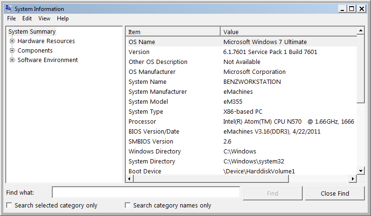Viewport: 371px width, 216px height.
Task: Click the Find button
Action: [x=273, y=193]
